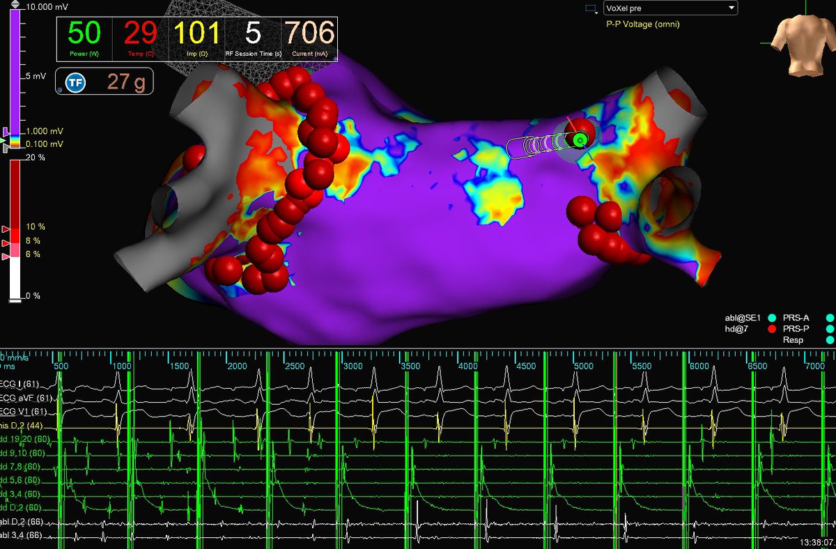
Task: Select the ECG aVF (61) trace label
Action: pyautogui.click(x=24, y=397)
